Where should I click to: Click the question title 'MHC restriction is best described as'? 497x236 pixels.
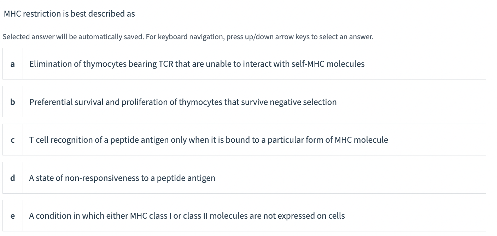click(x=69, y=14)
